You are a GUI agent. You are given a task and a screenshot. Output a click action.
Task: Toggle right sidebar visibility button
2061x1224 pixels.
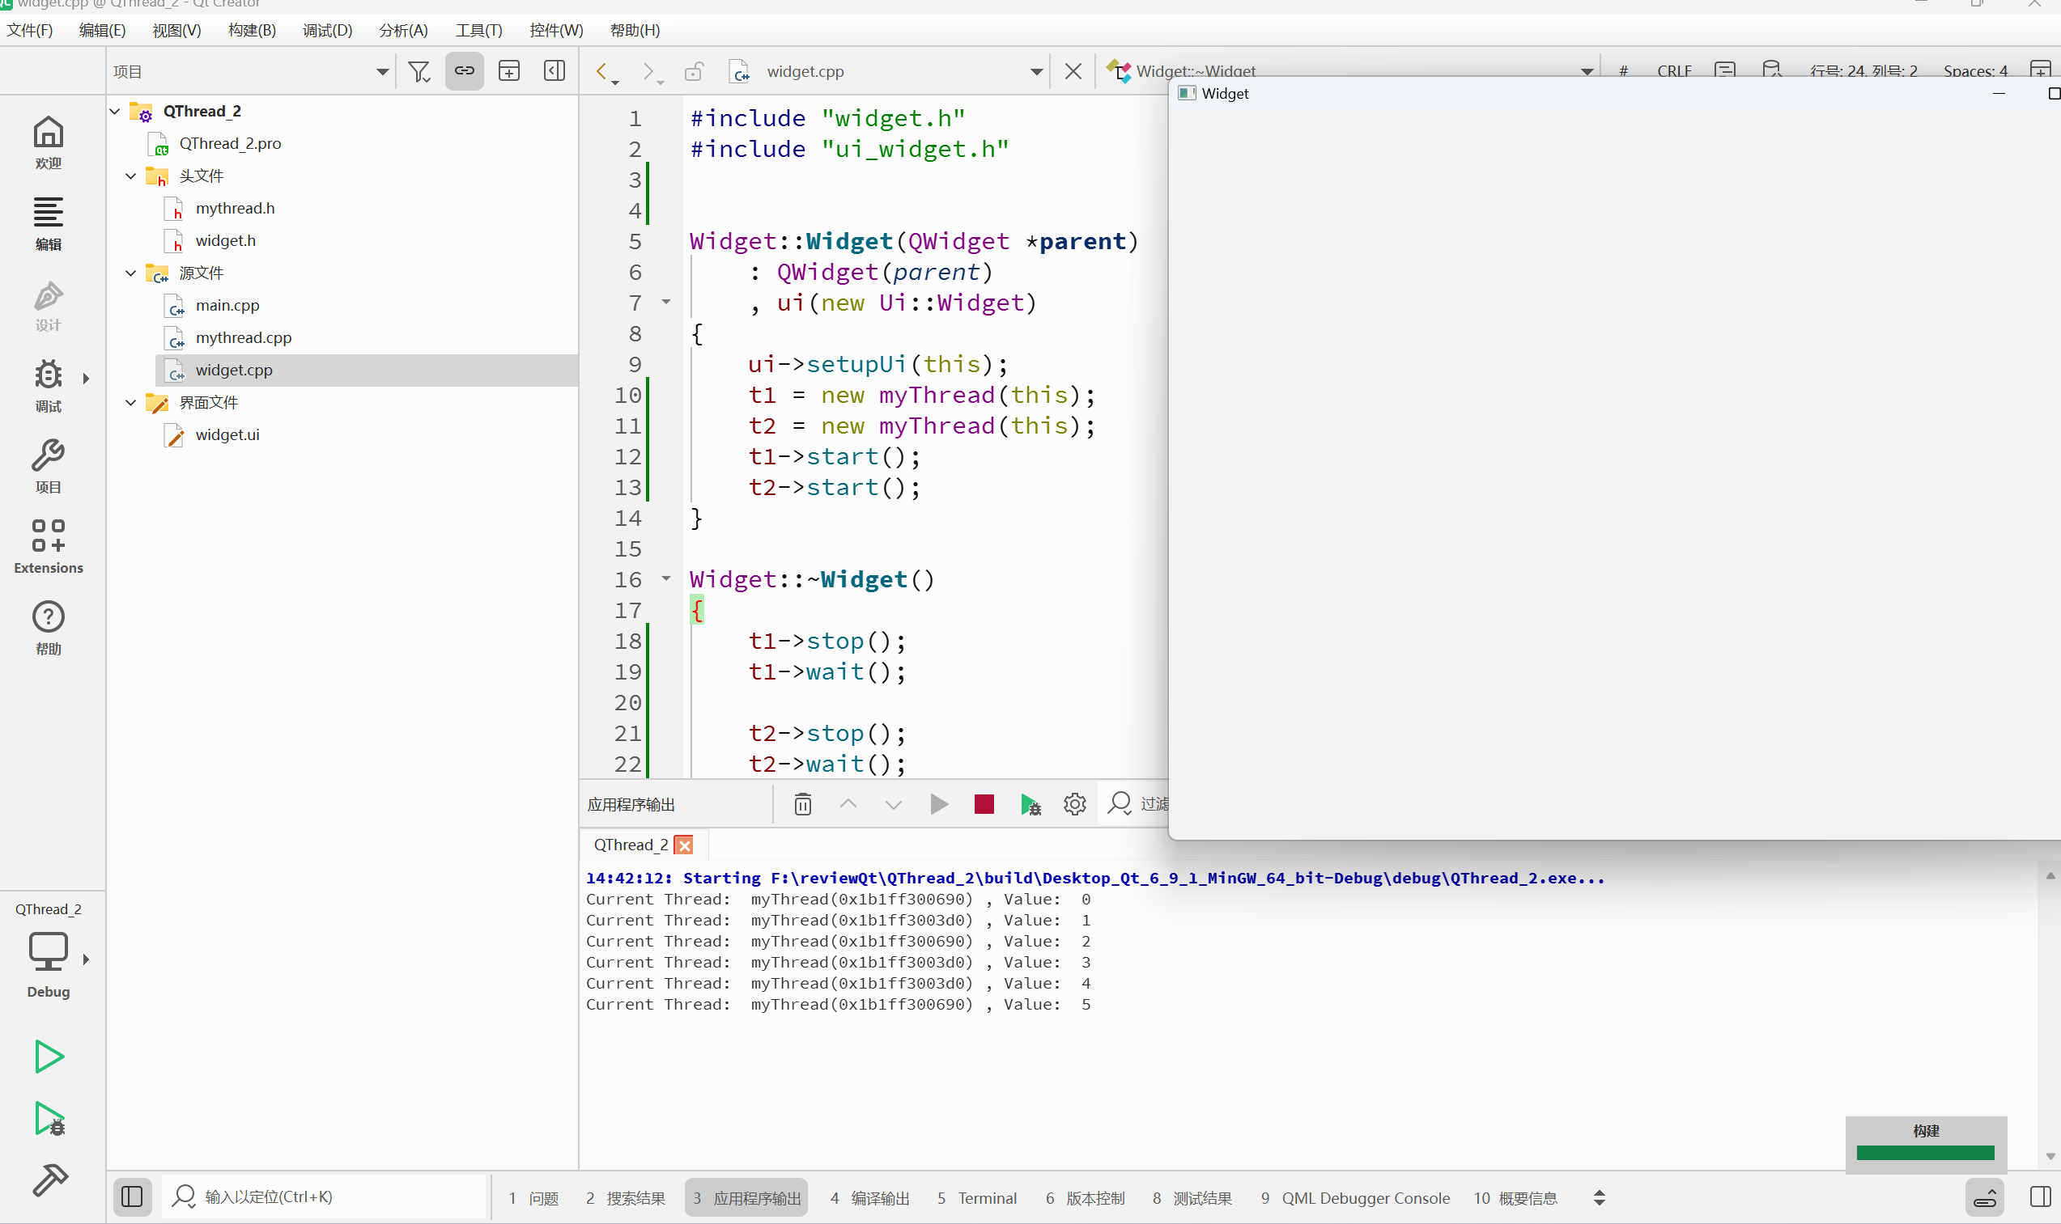click(2040, 1196)
